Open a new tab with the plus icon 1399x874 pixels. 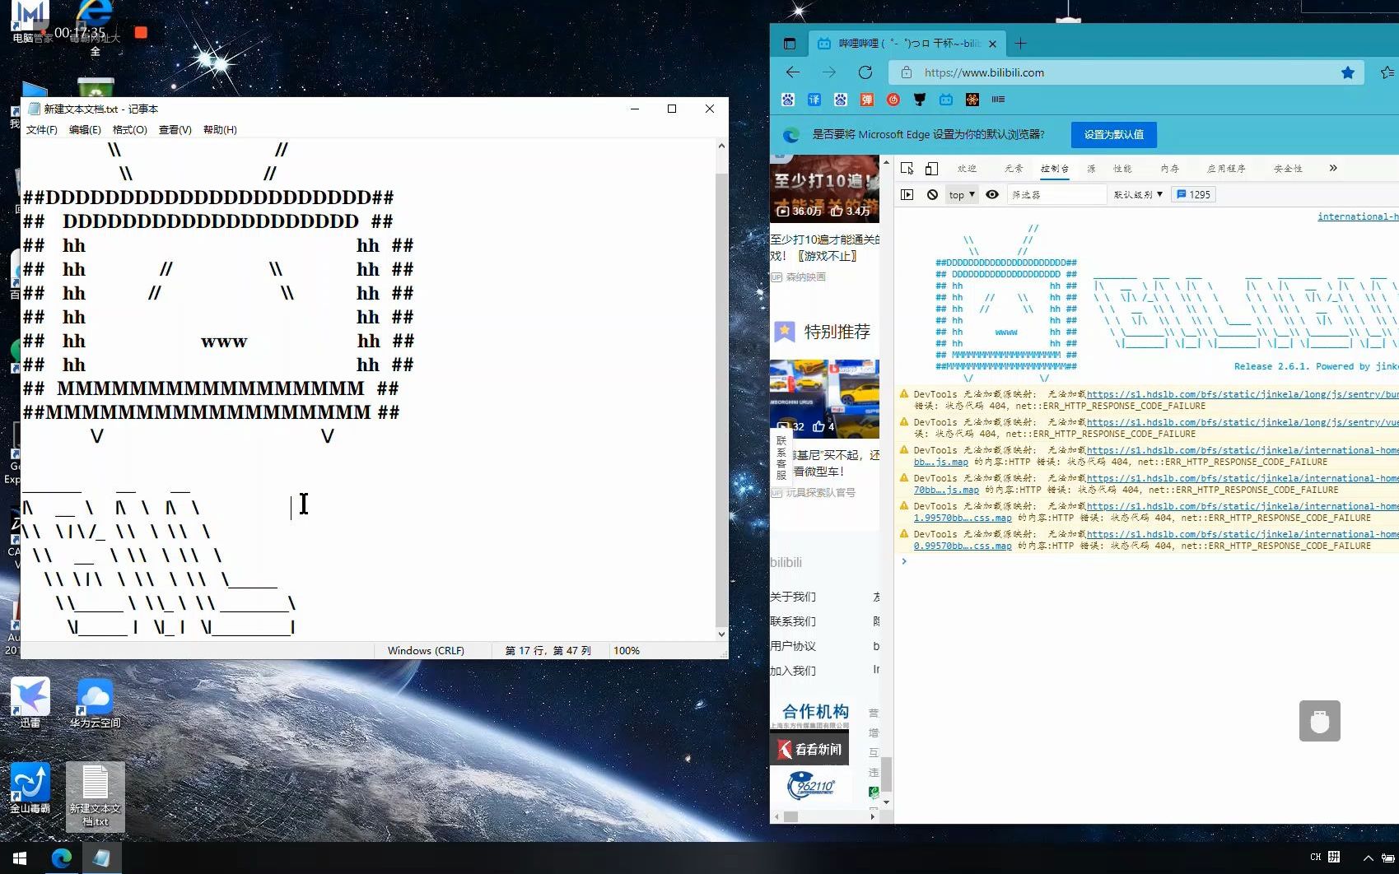1020,44
